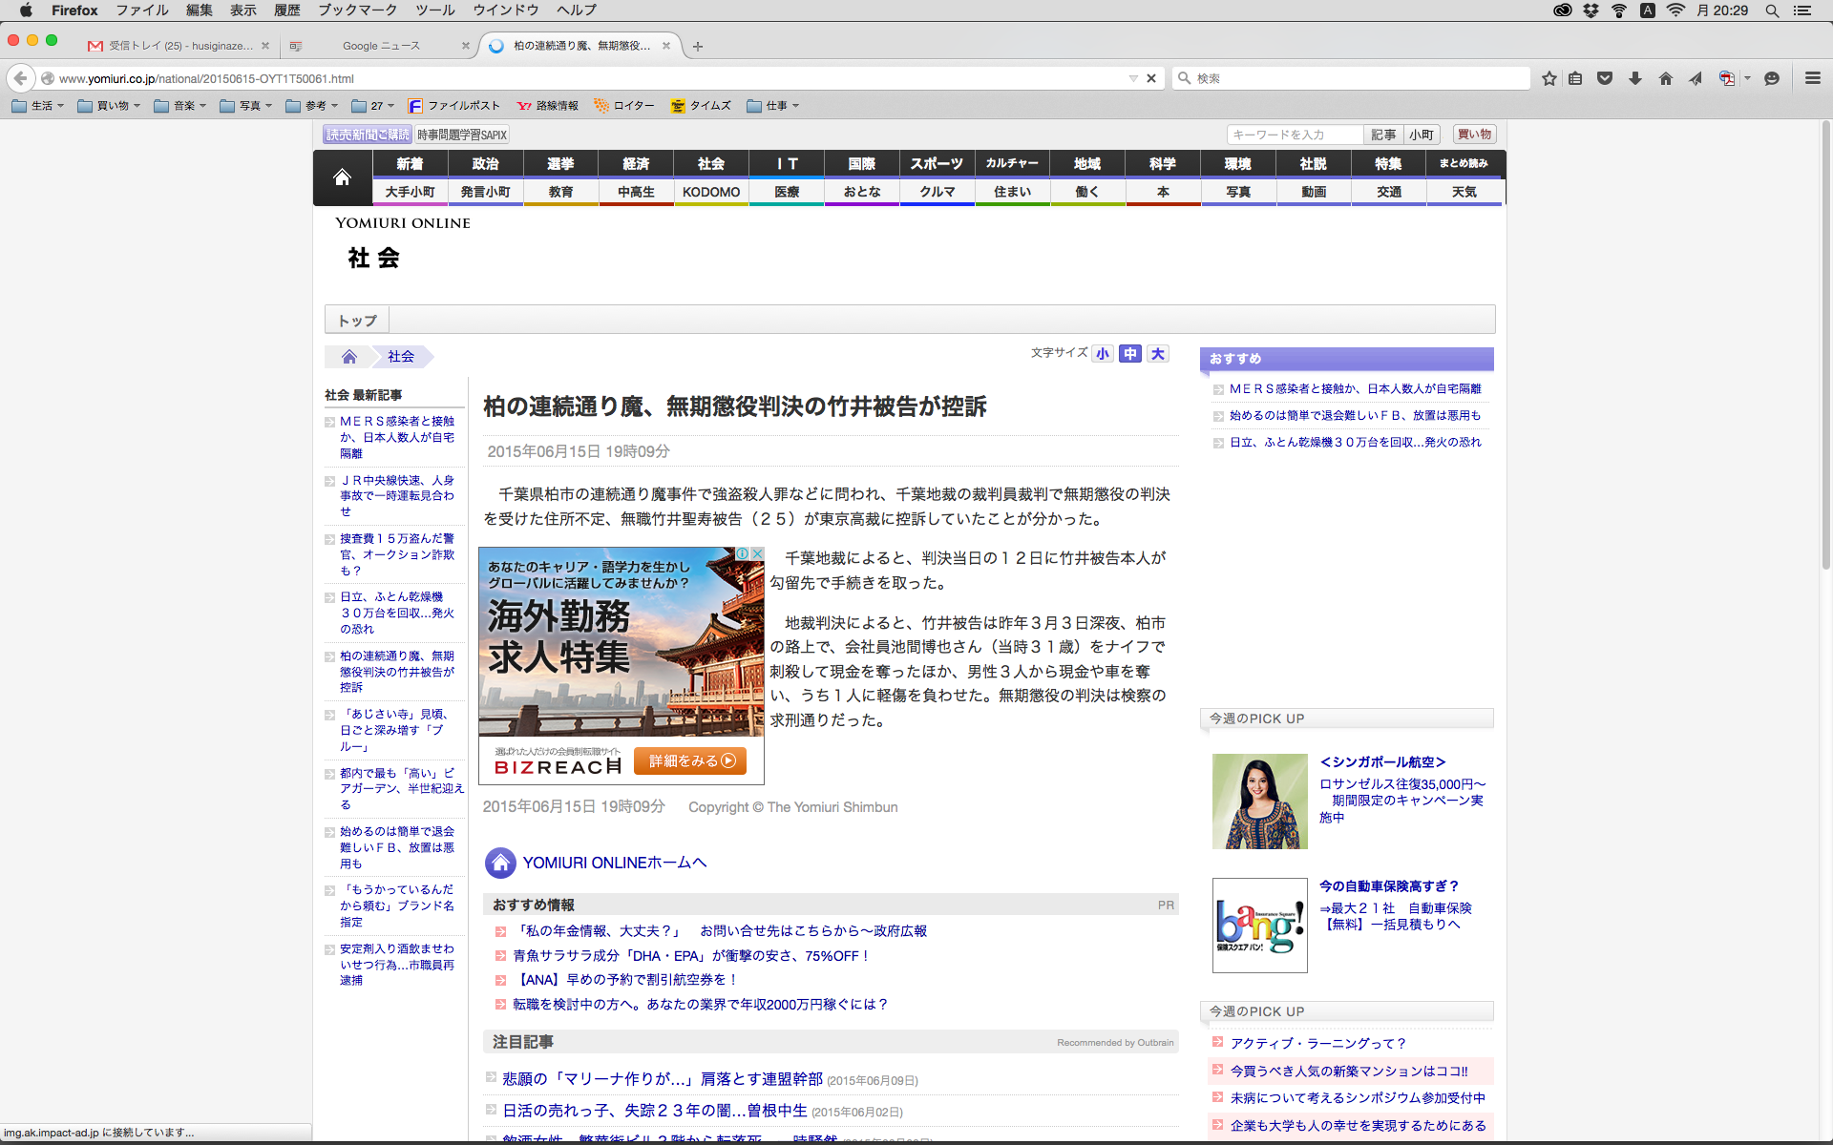Click the キーワードを入力 search field
Viewport: 1833px width, 1145px height.
click(x=1294, y=135)
